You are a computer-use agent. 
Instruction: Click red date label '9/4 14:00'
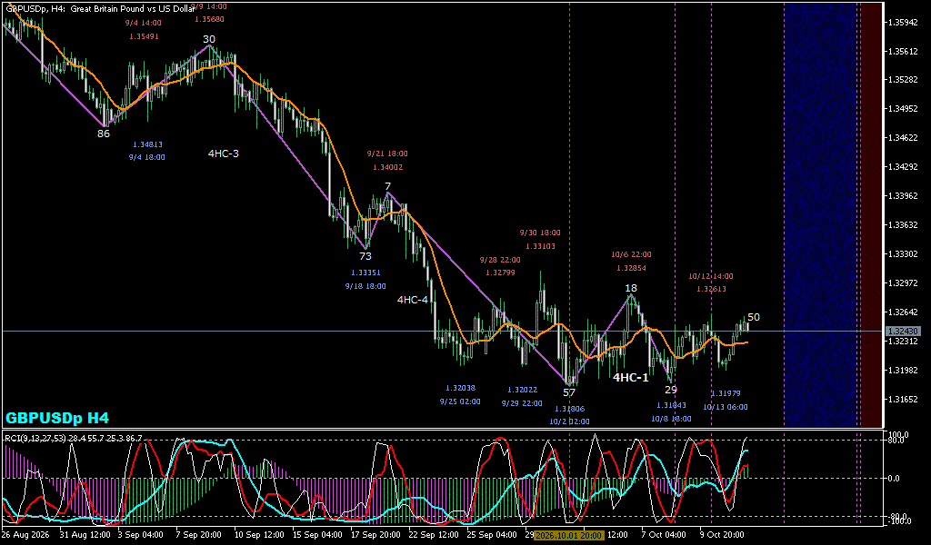pyautogui.click(x=143, y=23)
